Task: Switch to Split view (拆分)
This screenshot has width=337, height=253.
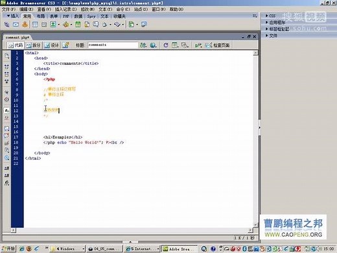Action: [33, 45]
